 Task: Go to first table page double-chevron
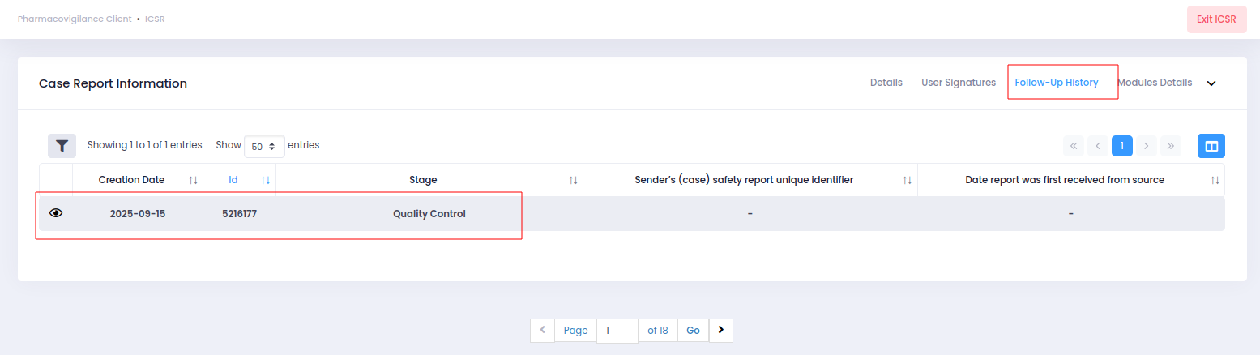coord(1074,146)
